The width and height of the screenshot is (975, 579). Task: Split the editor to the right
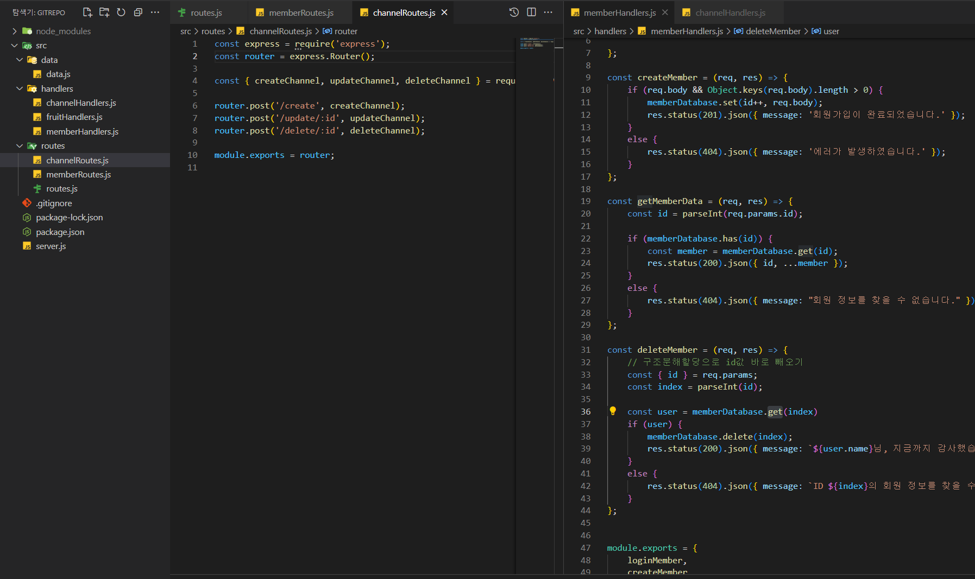(531, 12)
